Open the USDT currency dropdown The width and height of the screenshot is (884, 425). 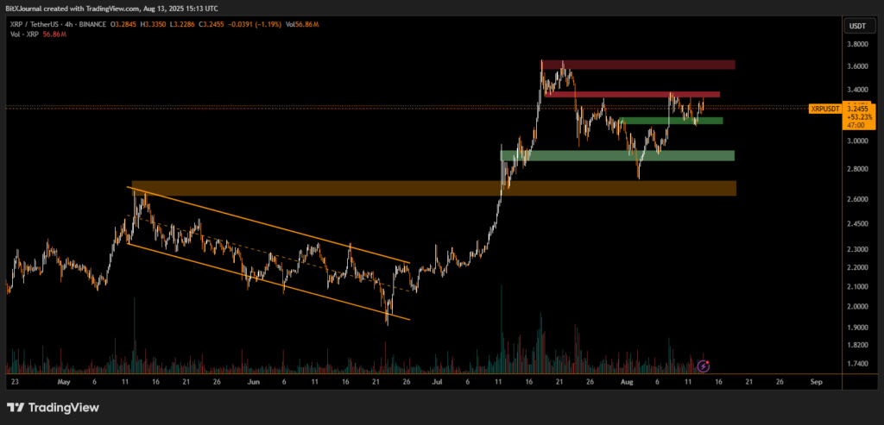tap(857, 26)
